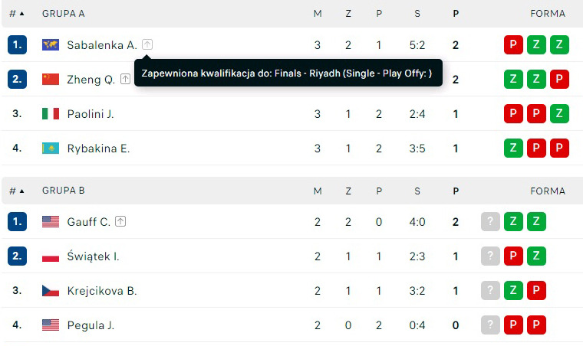
Task: Click the promotion icon beside Gauff C.
Action: (x=120, y=221)
